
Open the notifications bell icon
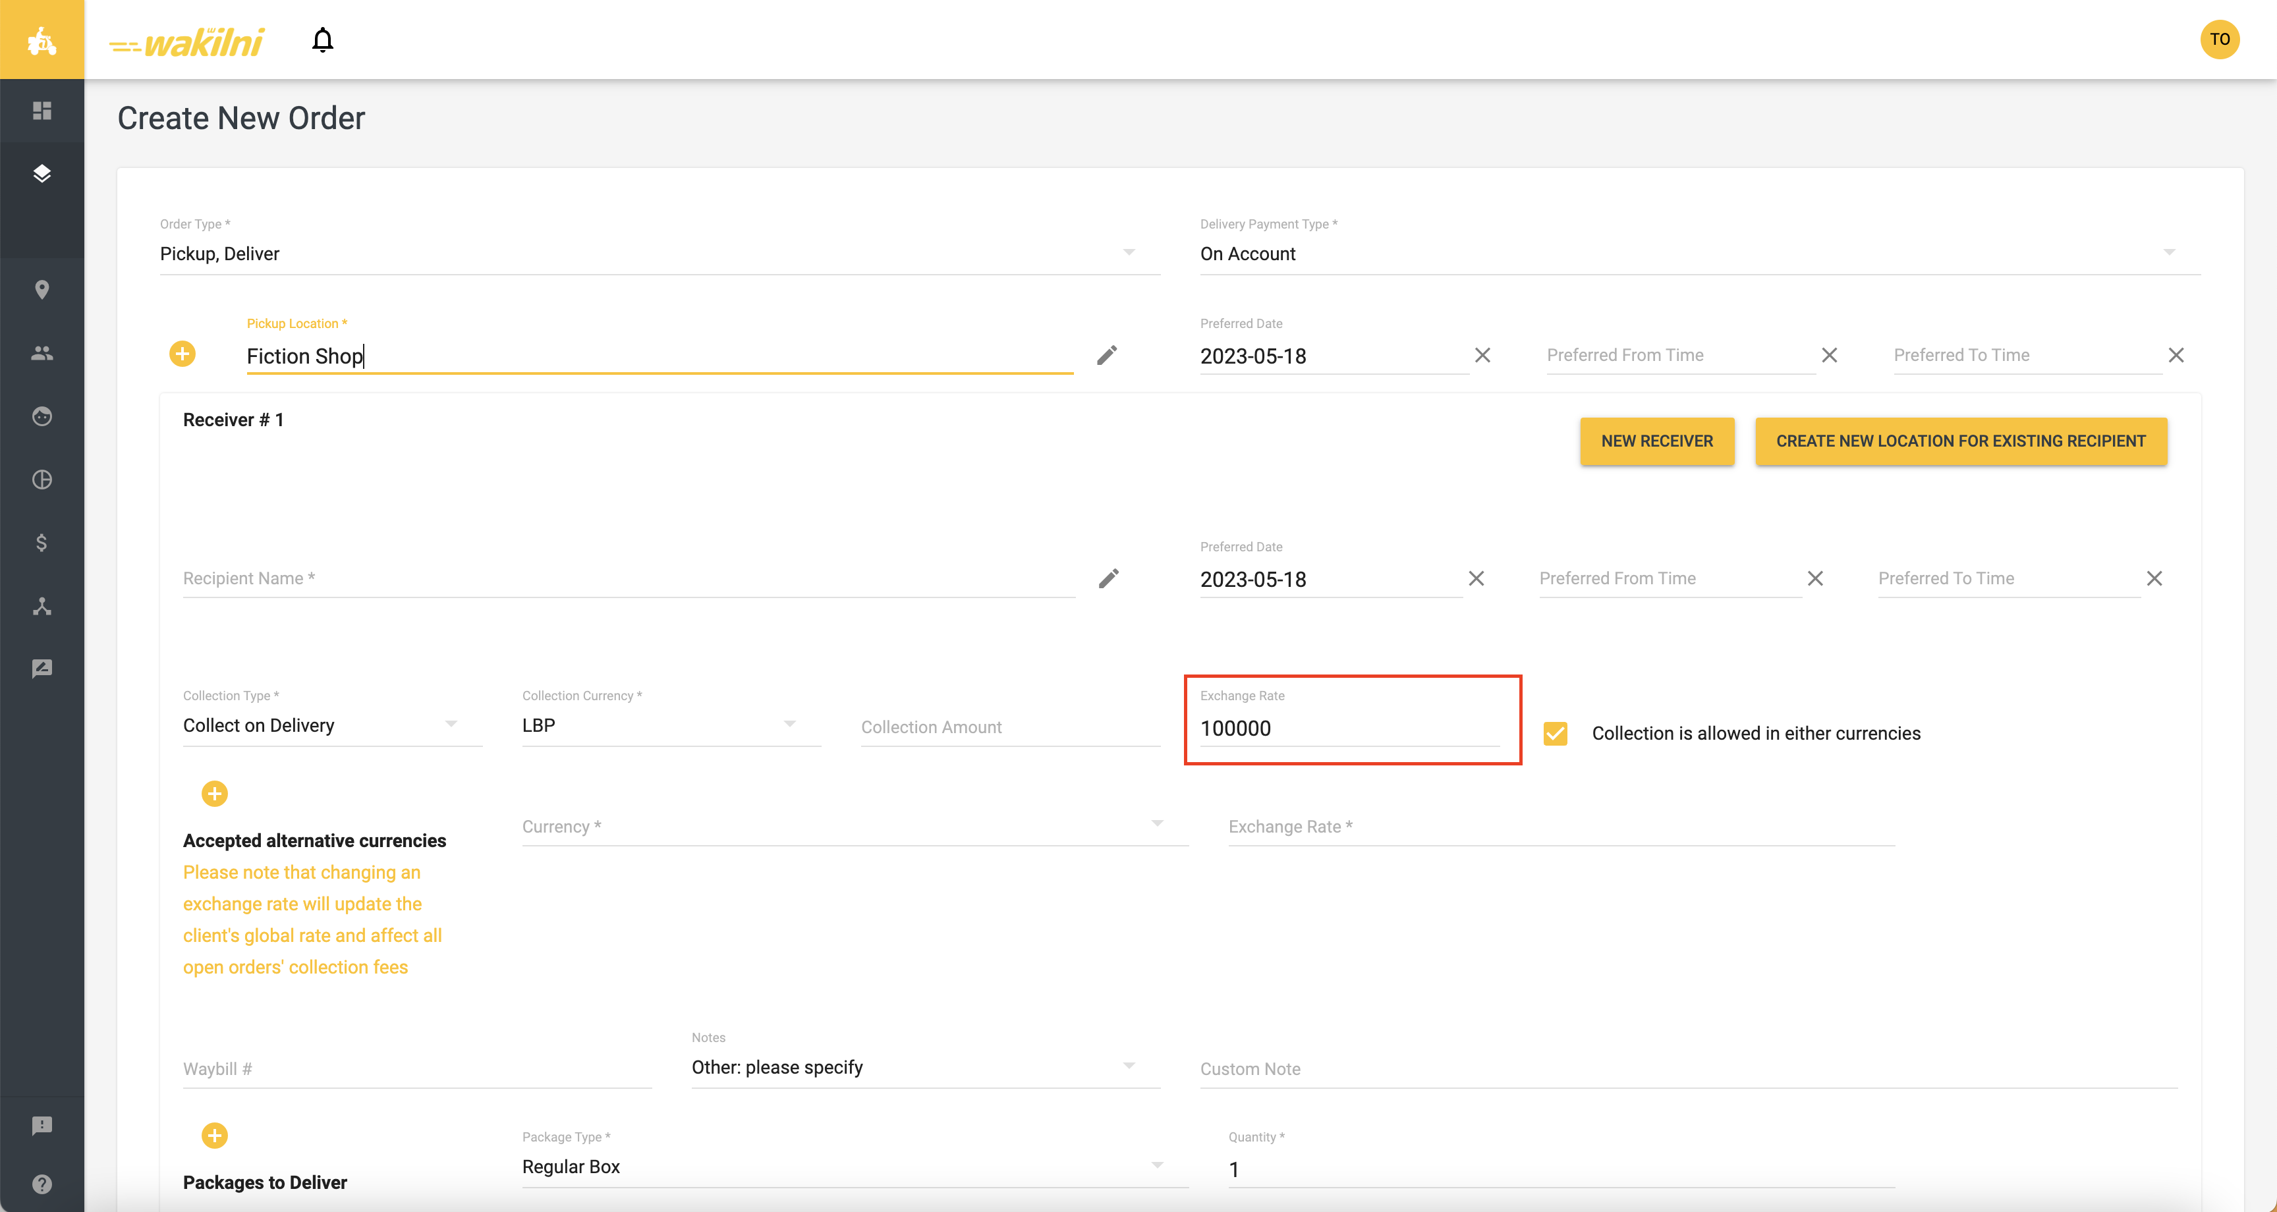coord(323,40)
